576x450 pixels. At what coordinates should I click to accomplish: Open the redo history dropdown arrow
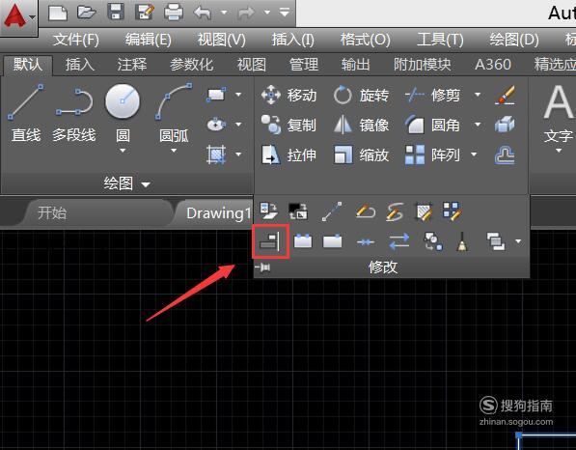(267, 13)
